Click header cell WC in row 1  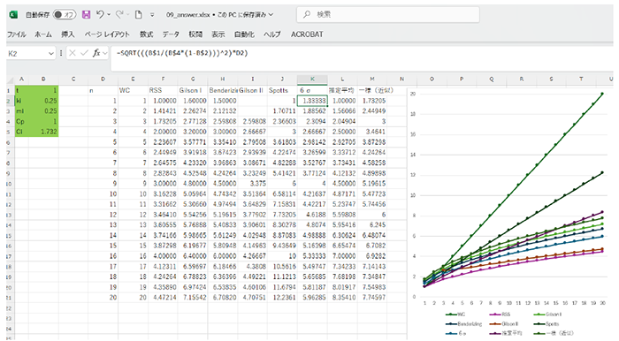click(133, 90)
